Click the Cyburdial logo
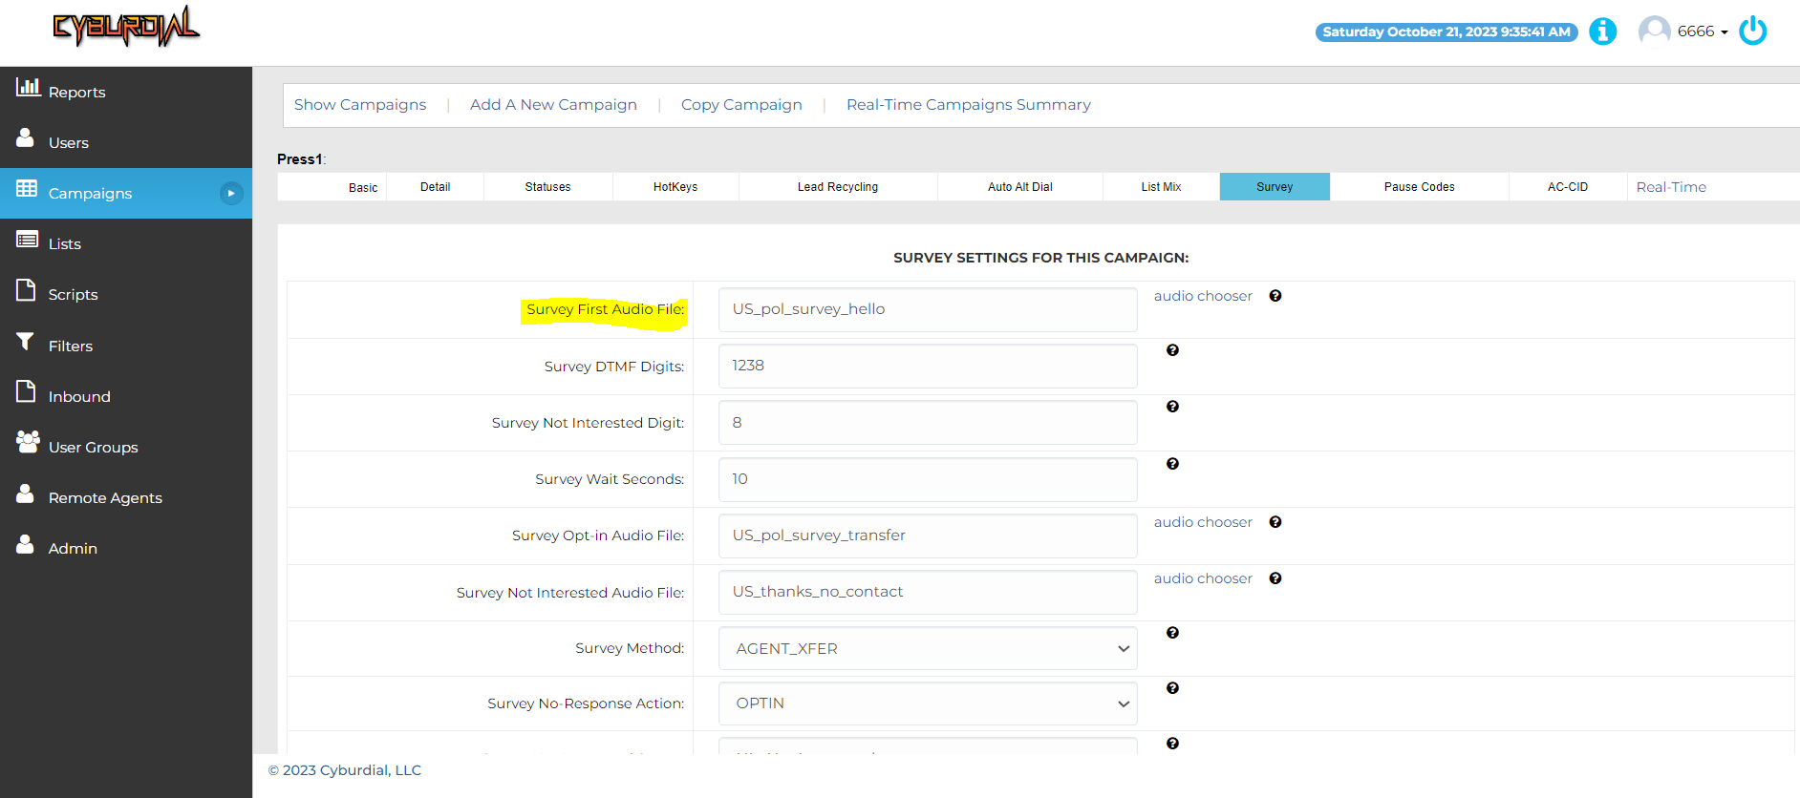The image size is (1800, 798). pyautogui.click(x=126, y=27)
